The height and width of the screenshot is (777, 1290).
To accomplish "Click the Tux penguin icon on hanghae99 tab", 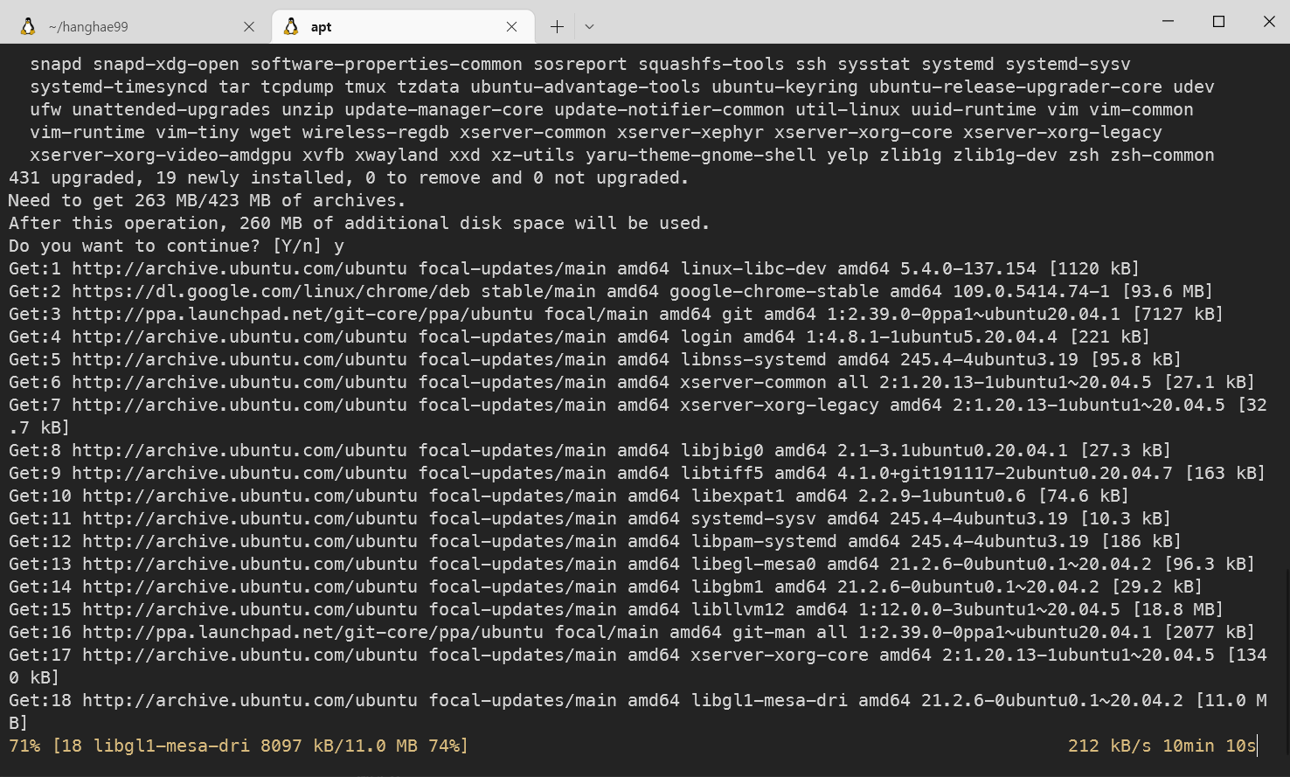I will [x=28, y=26].
